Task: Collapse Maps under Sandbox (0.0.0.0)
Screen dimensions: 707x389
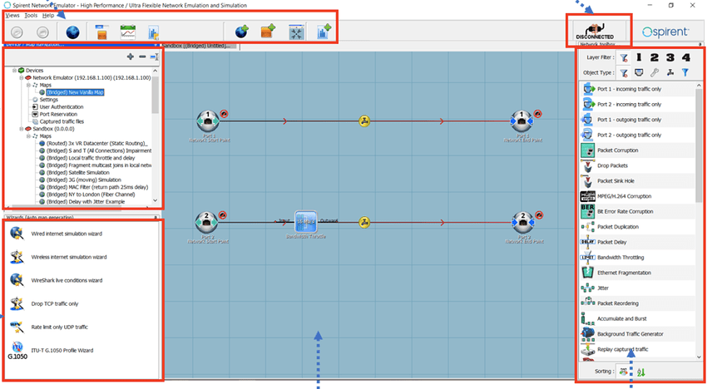Action: point(28,135)
